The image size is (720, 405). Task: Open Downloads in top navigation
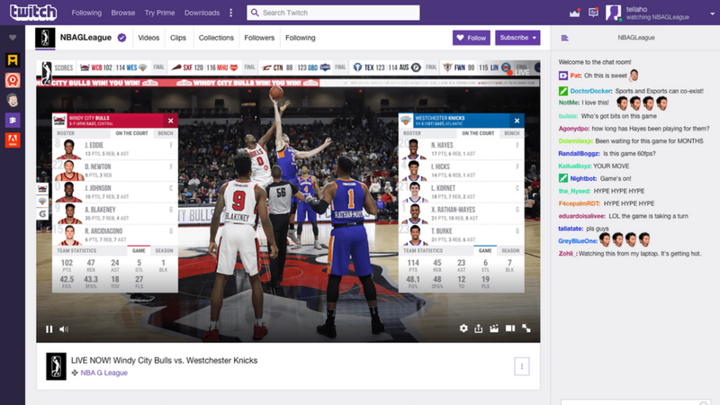coord(202,13)
